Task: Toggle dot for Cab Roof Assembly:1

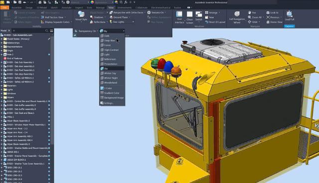Action: (49, 70)
